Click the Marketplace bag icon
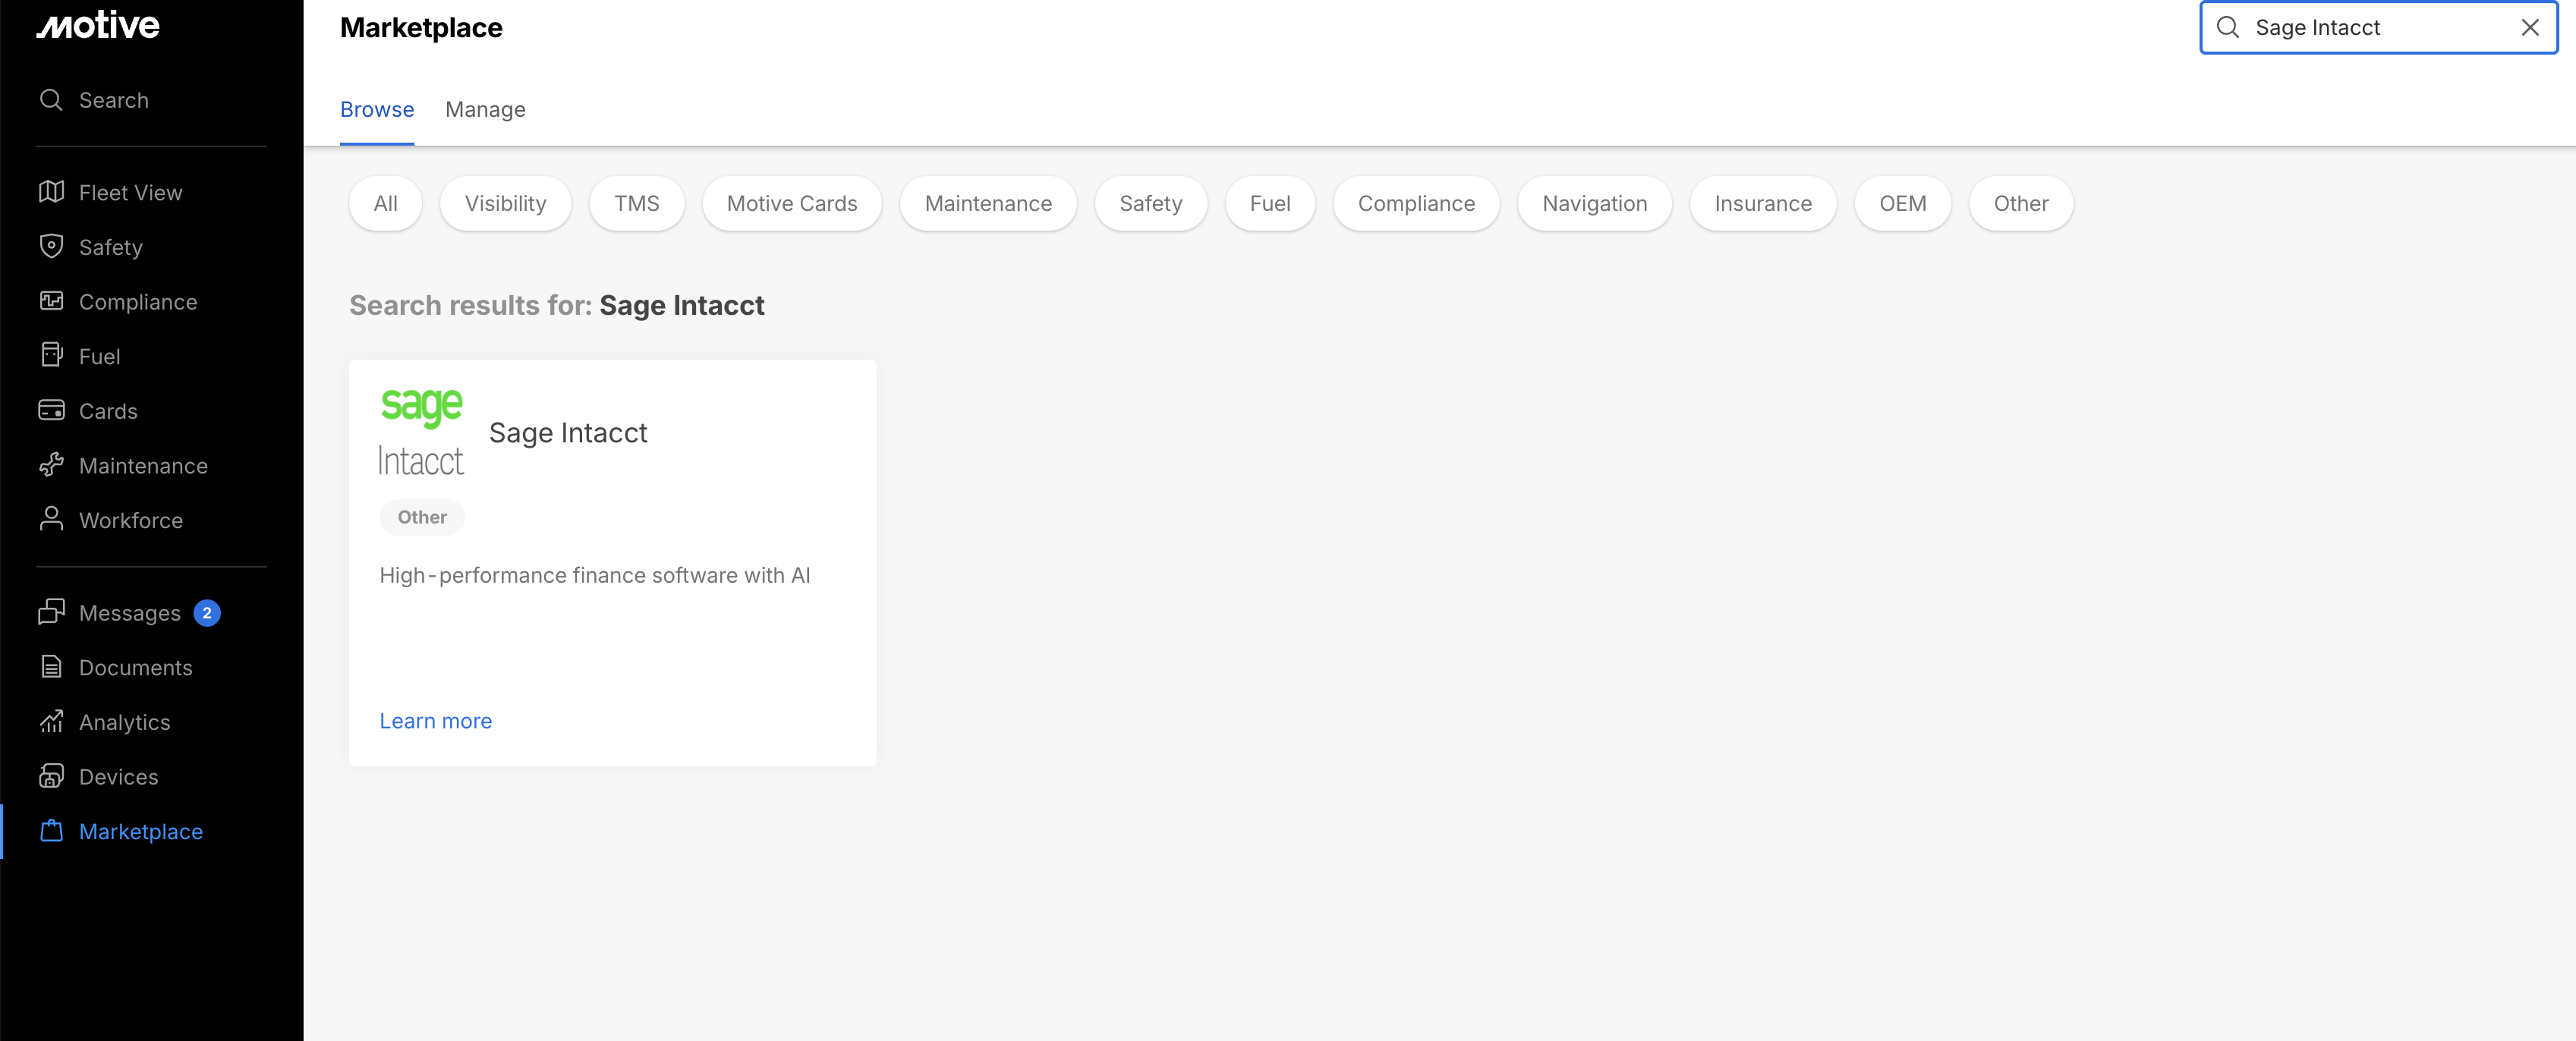This screenshot has width=2576, height=1041. pos(51,831)
